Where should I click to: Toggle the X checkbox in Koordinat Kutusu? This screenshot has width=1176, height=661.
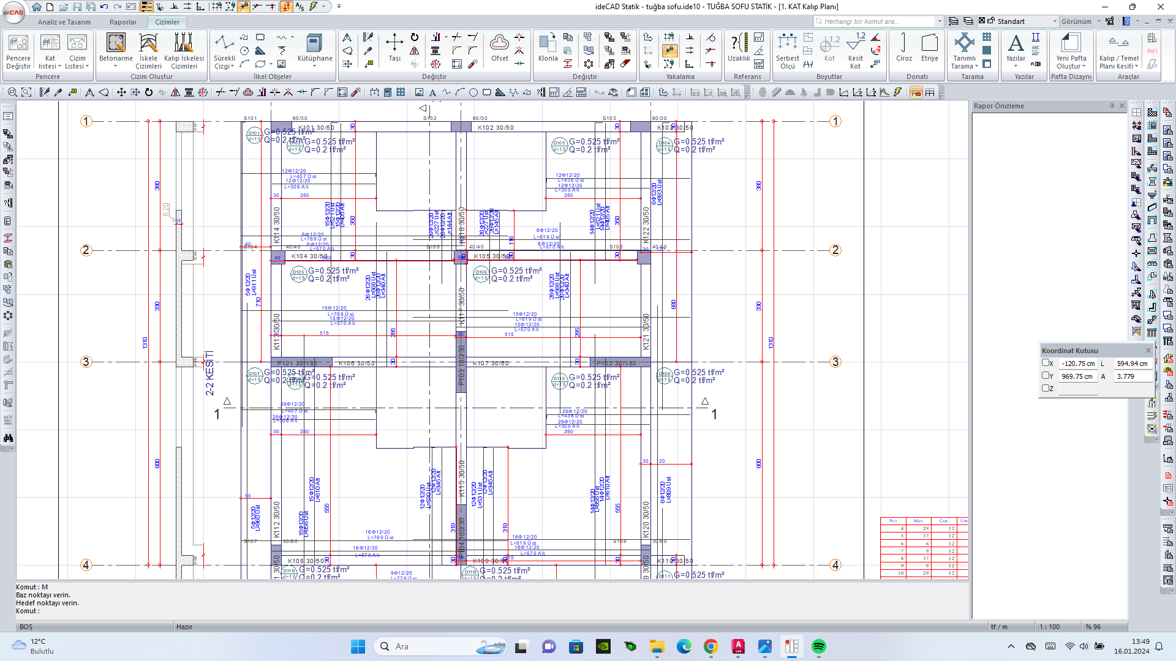click(x=1046, y=363)
